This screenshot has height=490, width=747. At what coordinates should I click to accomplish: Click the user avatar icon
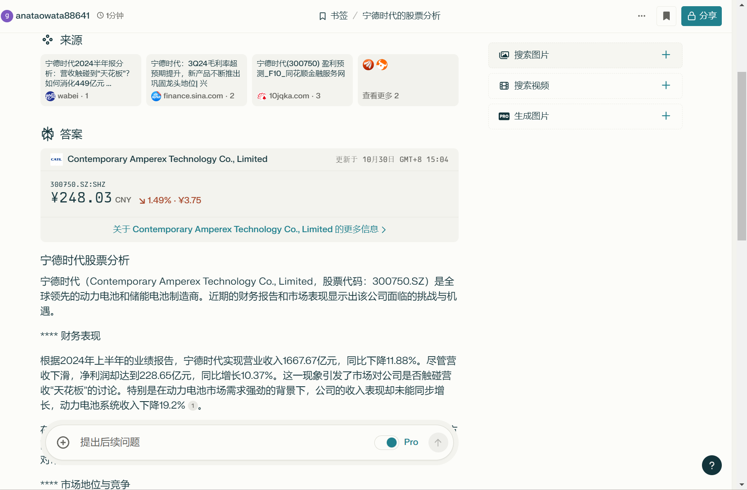pos(7,16)
